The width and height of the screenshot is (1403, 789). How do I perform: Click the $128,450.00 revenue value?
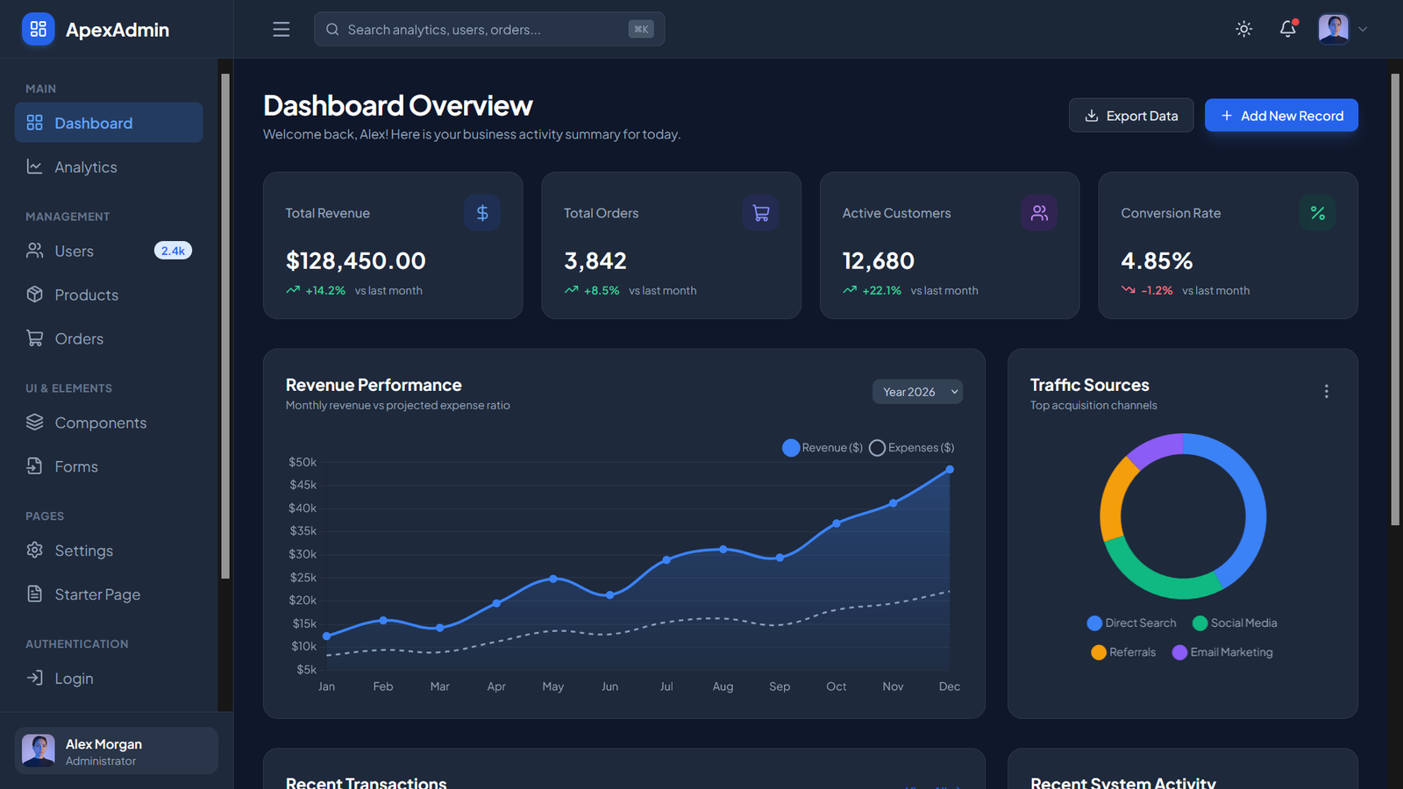[x=355, y=260]
